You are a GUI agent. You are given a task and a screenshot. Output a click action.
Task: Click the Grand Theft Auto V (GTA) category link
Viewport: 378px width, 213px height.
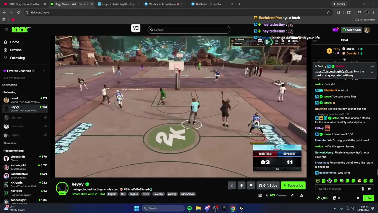88,194
